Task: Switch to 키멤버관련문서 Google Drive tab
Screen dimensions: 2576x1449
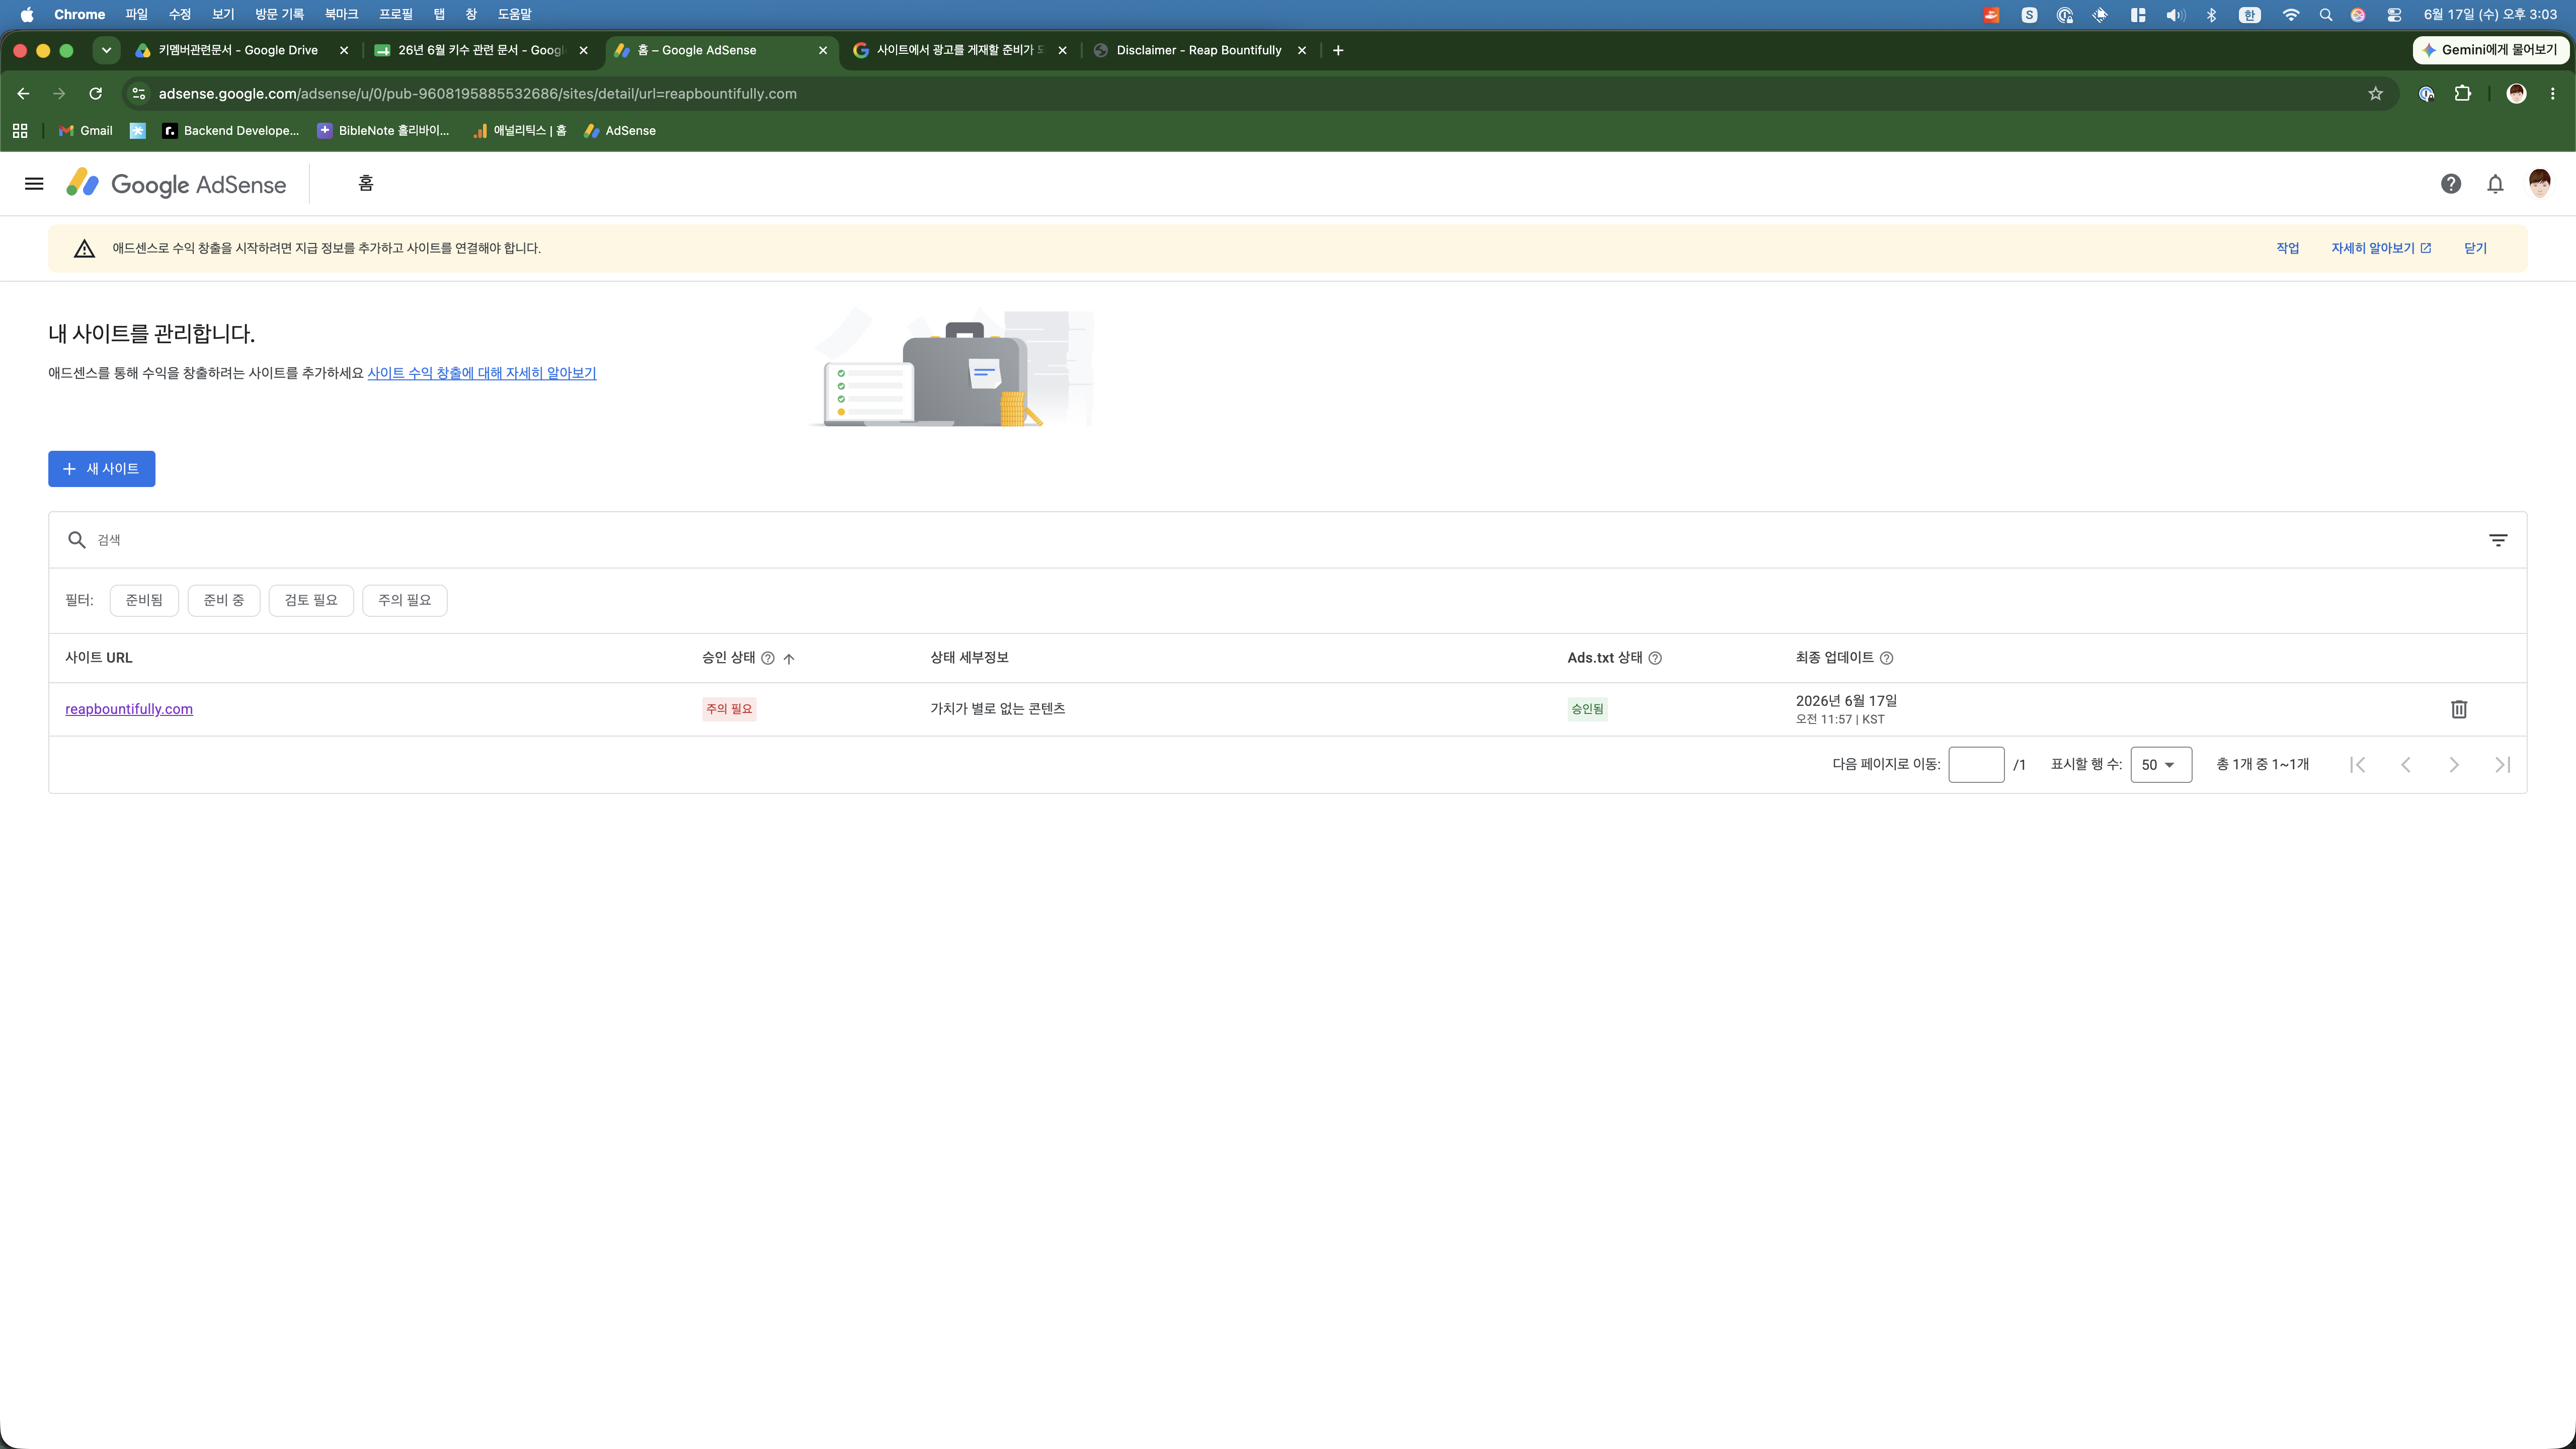Action: (238, 50)
